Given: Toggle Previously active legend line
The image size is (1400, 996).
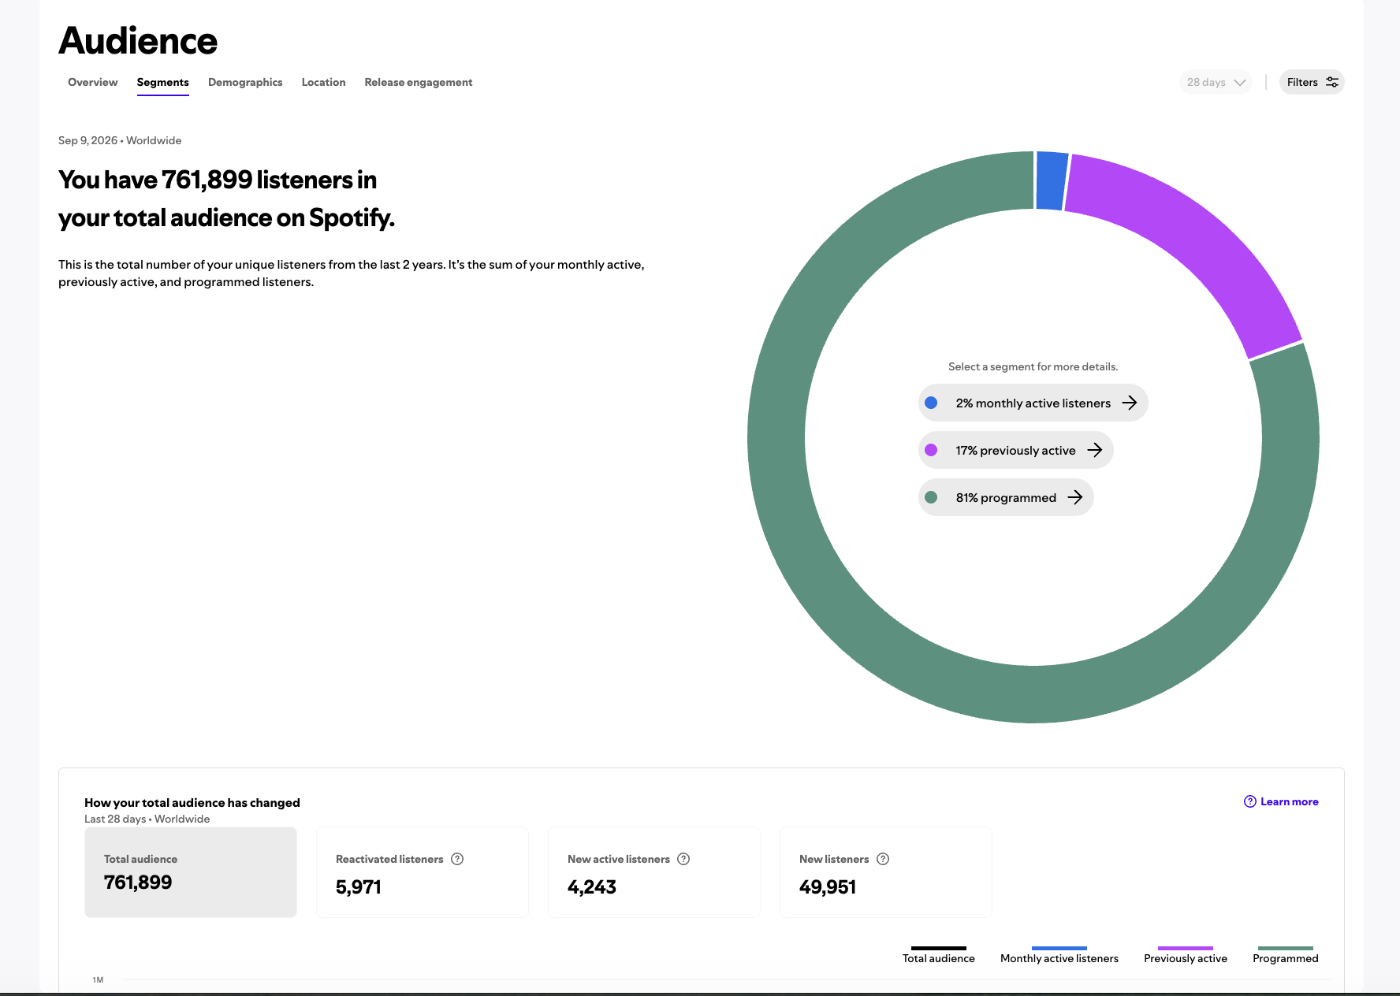Looking at the screenshot, I should click(1186, 955).
